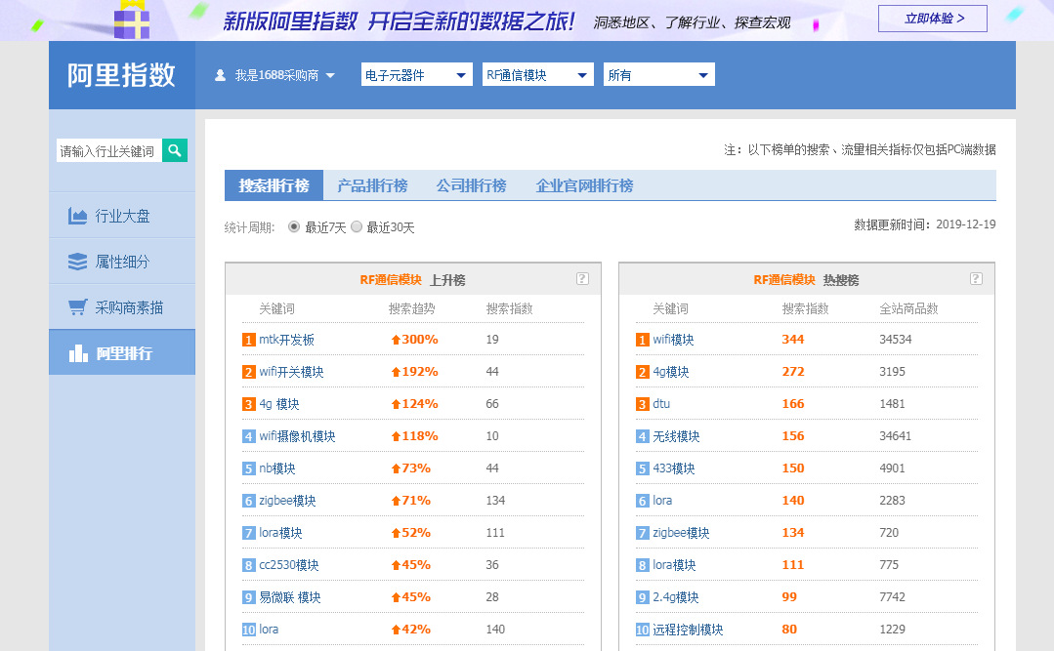This screenshot has height=651, width=1054.
Task: Switch to the 公司排行榜 tab
Action: click(x=471, y=185)
